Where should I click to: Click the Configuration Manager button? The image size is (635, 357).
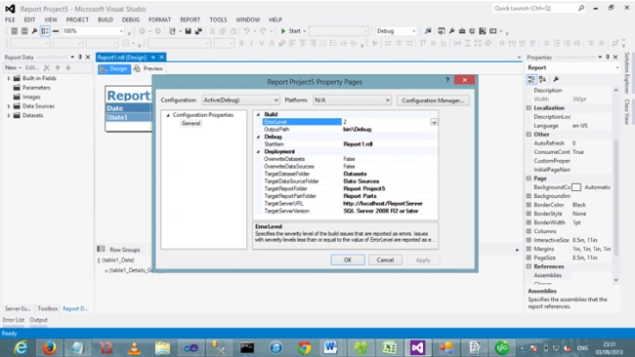(x=433, y=100)
